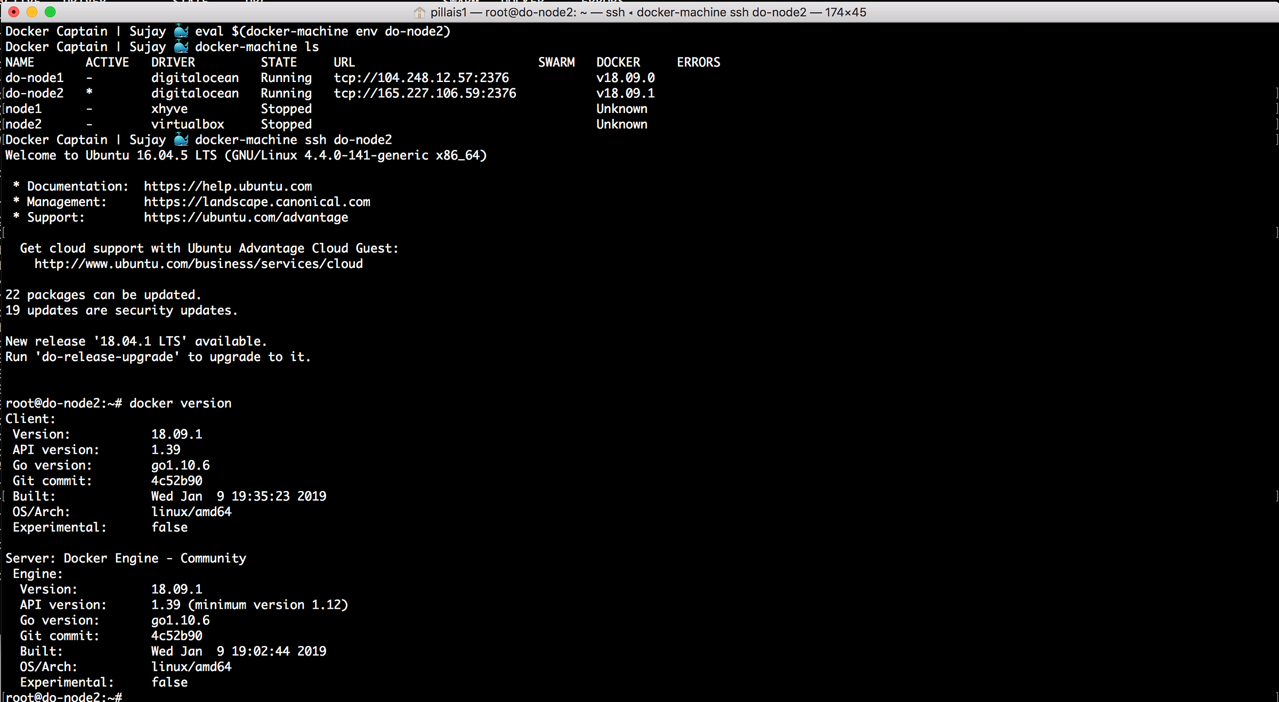Viewport: 1279px width, 702px height.
Task: Click the green zoom window button
Action: 50,12
